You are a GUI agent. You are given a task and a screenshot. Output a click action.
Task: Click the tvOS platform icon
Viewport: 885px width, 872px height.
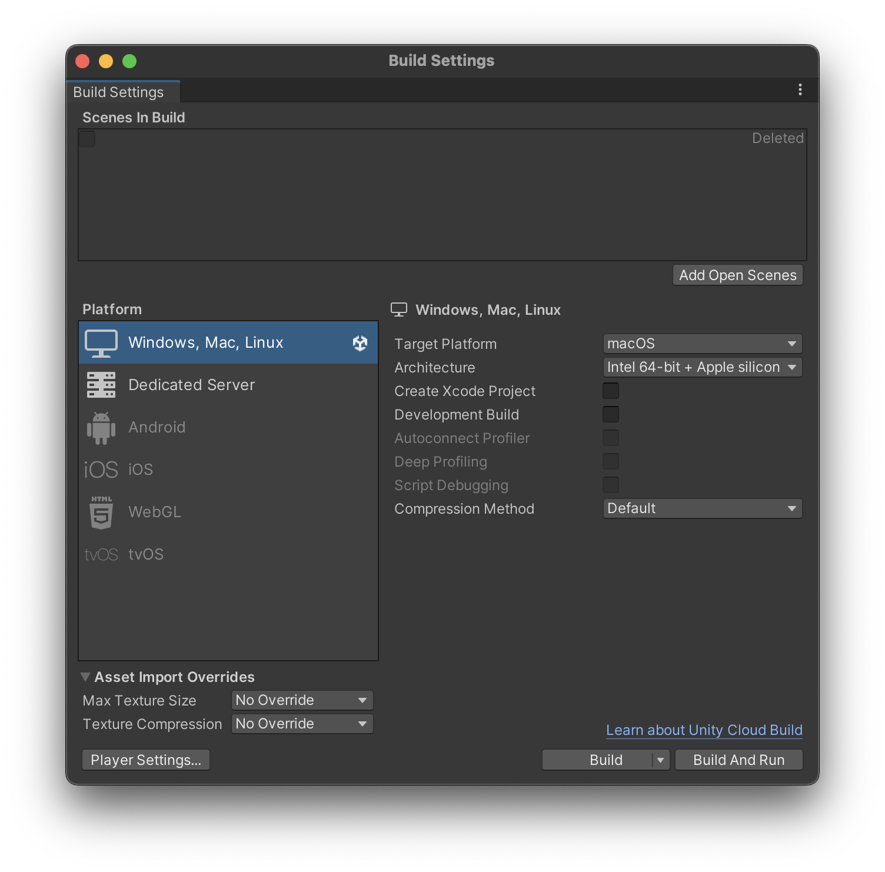pyautogui.click(x=101, y=554)
